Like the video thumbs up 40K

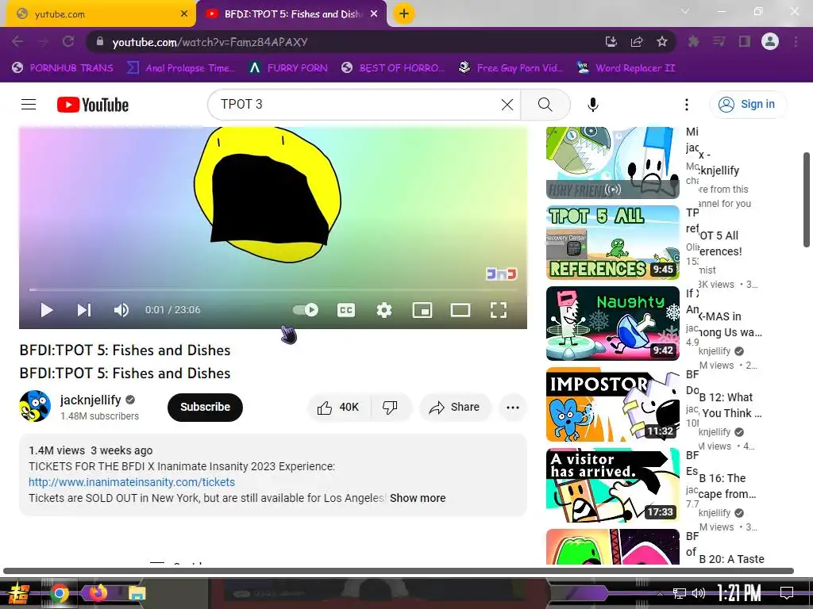(339, 407)
